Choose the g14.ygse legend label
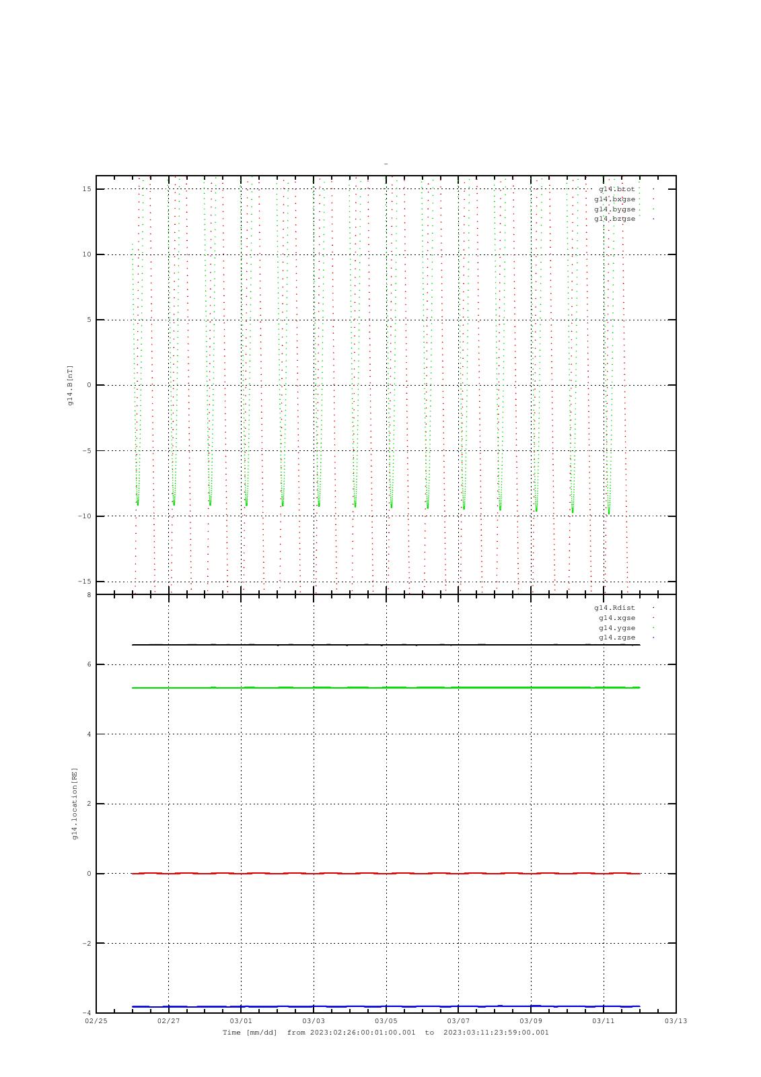The width and height of the screenshot is (761, 1077). (x=617, y=628)
